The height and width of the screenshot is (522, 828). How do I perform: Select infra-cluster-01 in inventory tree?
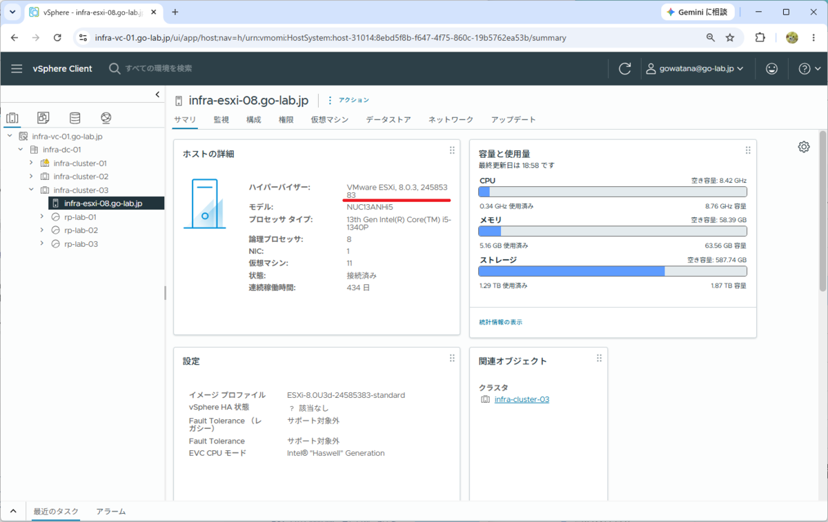(80, 163)
